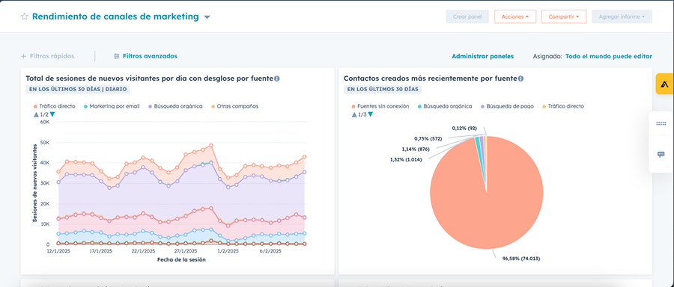Click the Todo el mundo puede editar link
Screen dimensions: 674x287
pos(609,56)
